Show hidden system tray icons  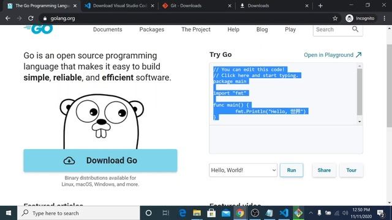pyautogui.click(x=311, y=213)
